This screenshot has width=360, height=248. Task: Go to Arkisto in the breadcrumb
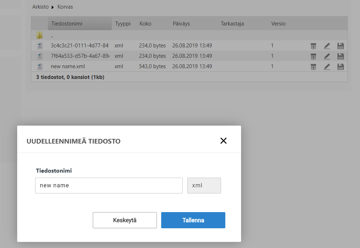(x=40, y=7)
